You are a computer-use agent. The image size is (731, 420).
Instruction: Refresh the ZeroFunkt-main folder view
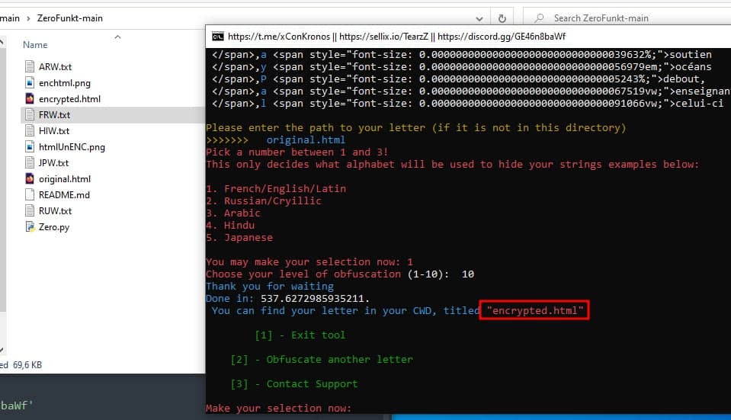coord(502,18)
